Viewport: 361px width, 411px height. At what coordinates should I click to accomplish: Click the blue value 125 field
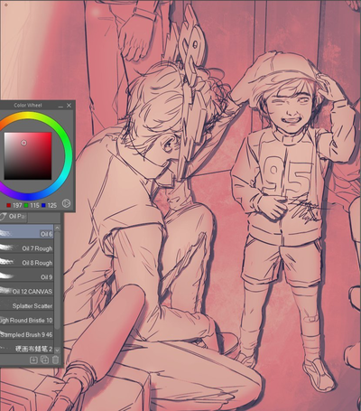[x=51, y=205]
